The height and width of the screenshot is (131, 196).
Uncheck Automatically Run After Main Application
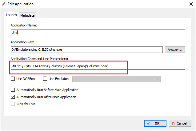pyautogui.click(x=13, y=97)
